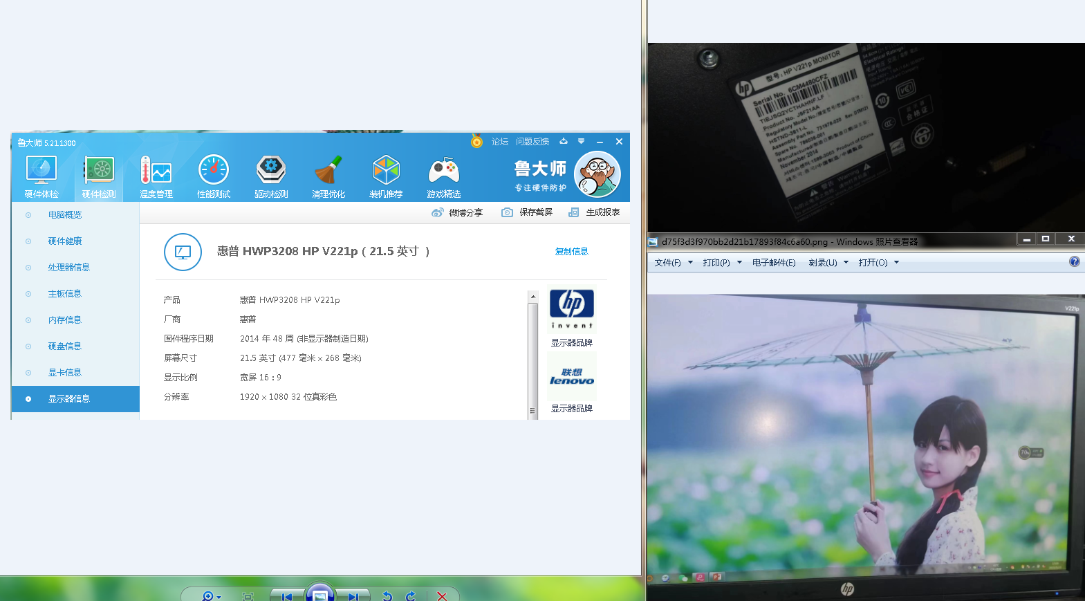Go to previous image in viewer
1085x601 pixels.
(286, 596)
